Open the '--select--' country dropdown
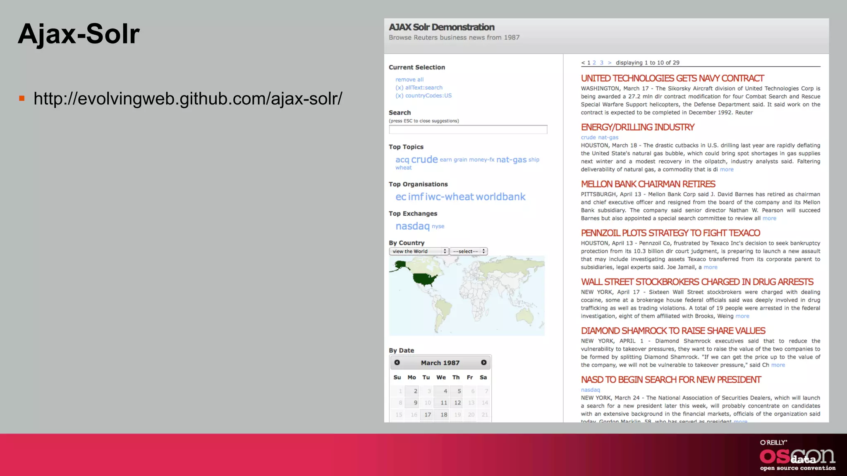The width and height of the screenshot is (847, 476). (x=469, y=251)
